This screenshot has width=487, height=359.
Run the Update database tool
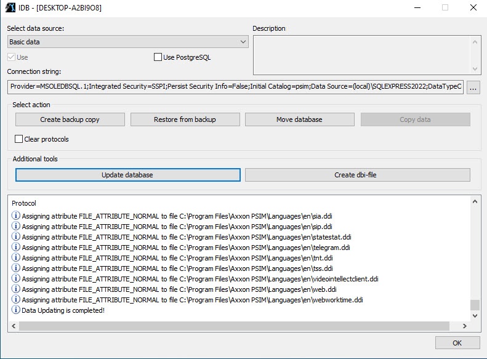(x=127, y=175)
